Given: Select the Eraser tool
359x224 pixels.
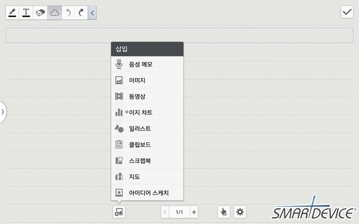Looking at the screenshot, I should tap(40, 13).
